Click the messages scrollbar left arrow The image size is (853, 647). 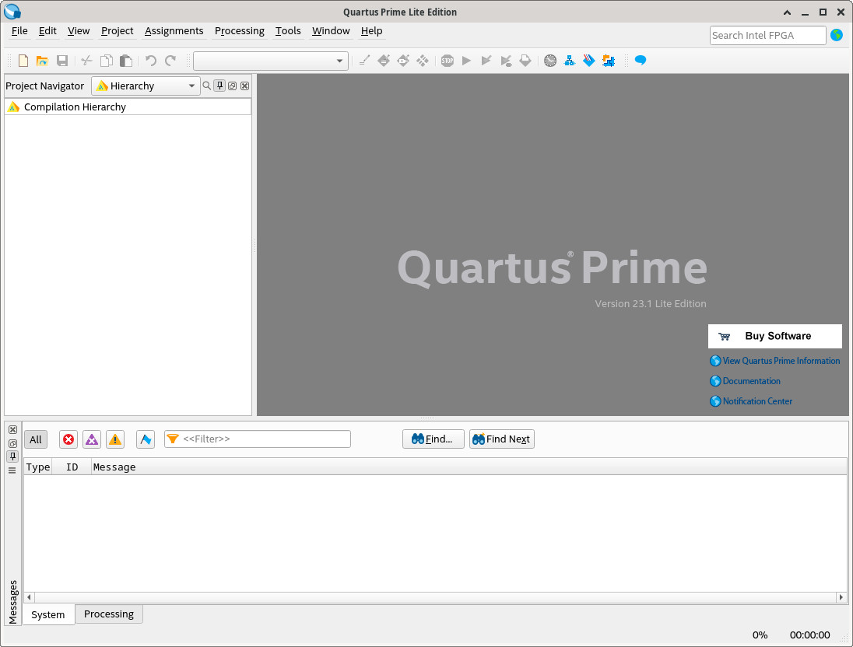pos(29,597)
